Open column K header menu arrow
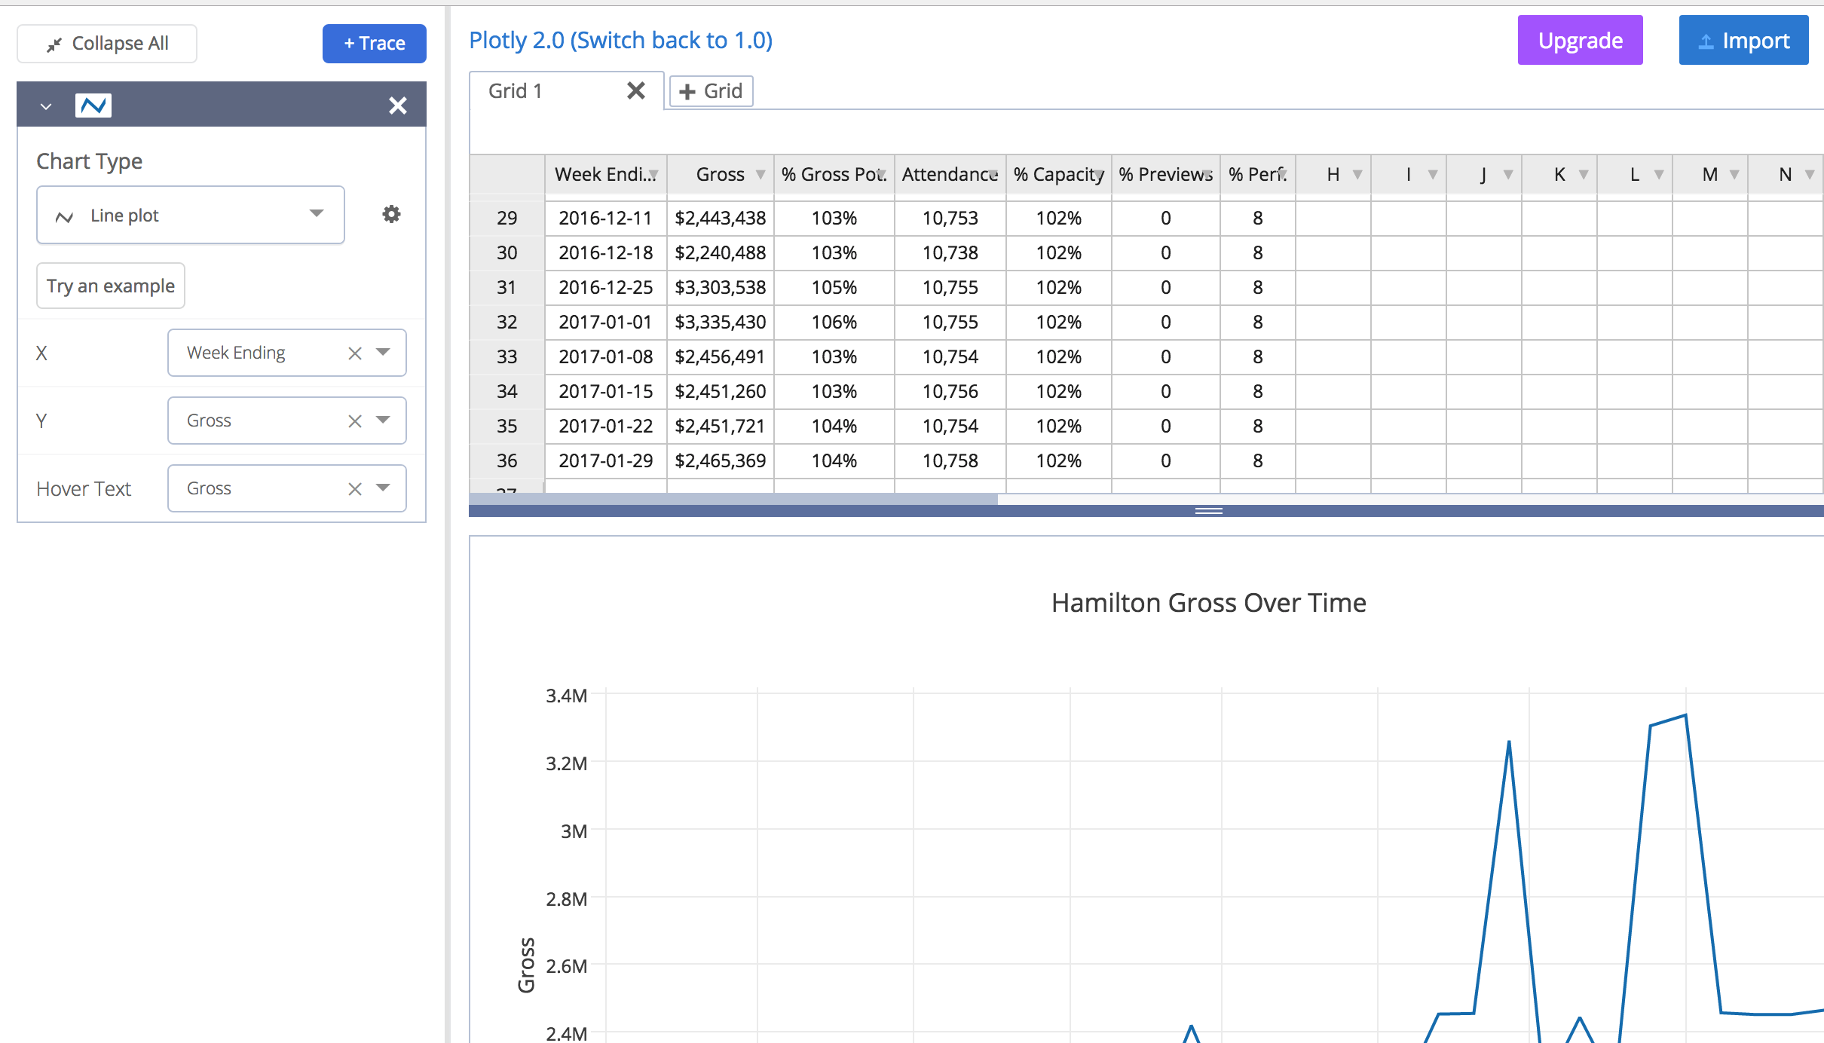 pos(1584,174)
